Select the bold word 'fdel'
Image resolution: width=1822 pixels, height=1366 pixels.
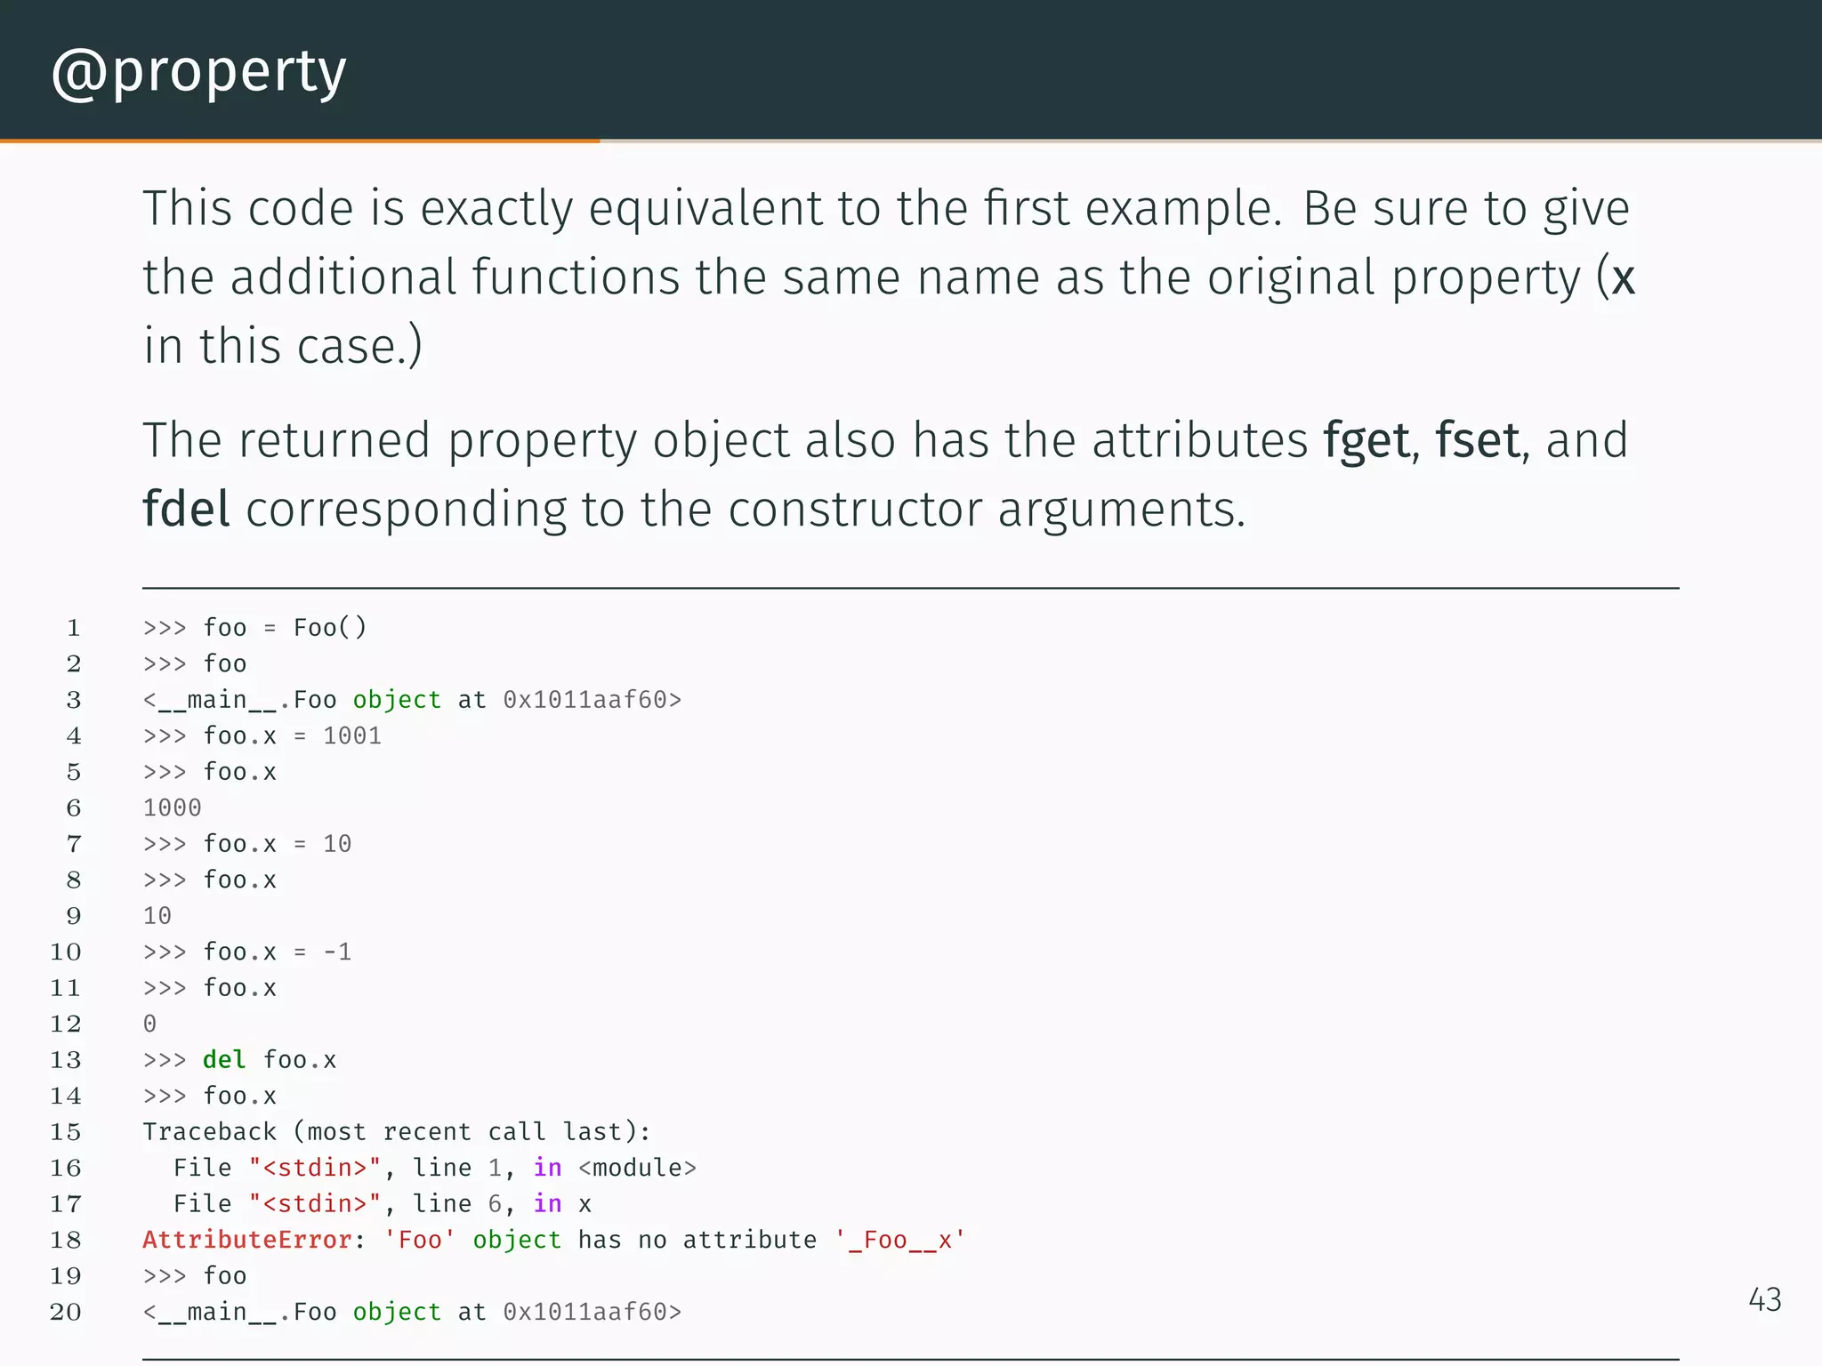pyautogui.click(x=186, y=509)
